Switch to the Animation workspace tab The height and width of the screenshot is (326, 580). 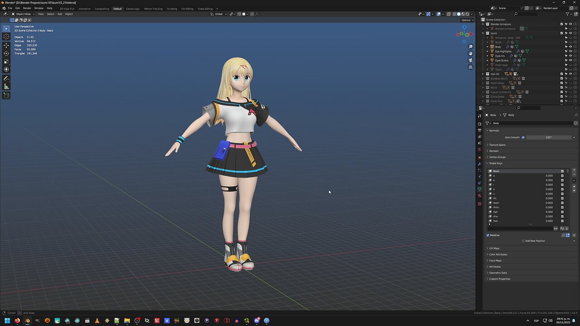[85, 9]
